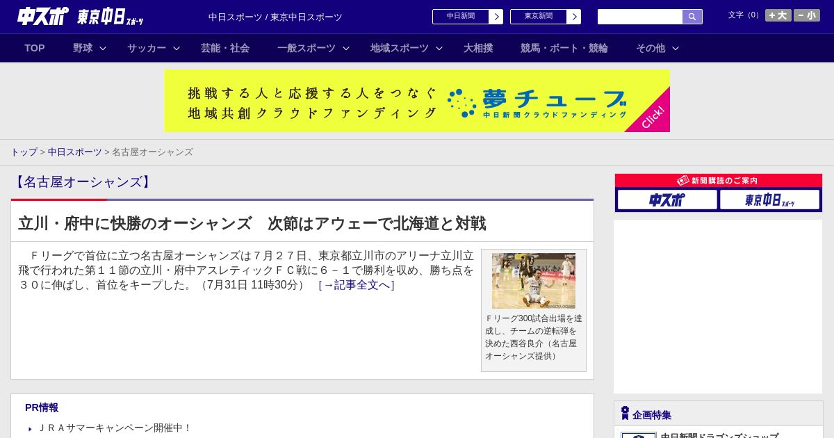Click arrow beside 中日新聞 button
834x438 pixels.
(496, 17)
